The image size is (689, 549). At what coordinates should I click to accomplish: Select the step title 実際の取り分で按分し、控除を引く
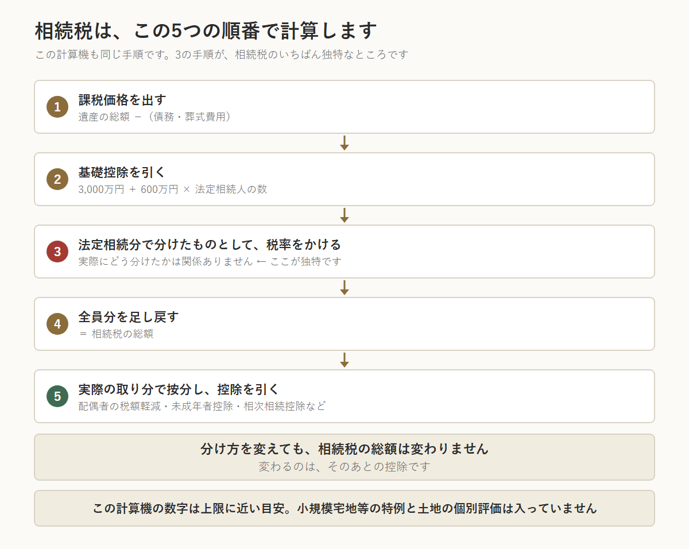(179, 390)
